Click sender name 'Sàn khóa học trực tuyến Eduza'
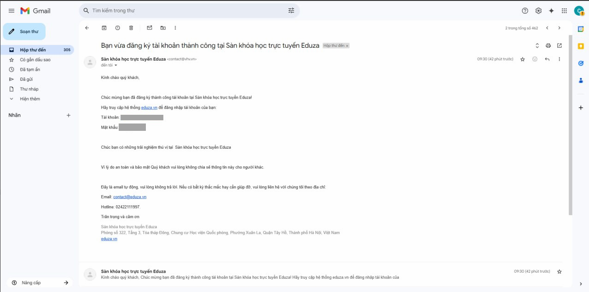Screen dimensions: 589x292 133,59
